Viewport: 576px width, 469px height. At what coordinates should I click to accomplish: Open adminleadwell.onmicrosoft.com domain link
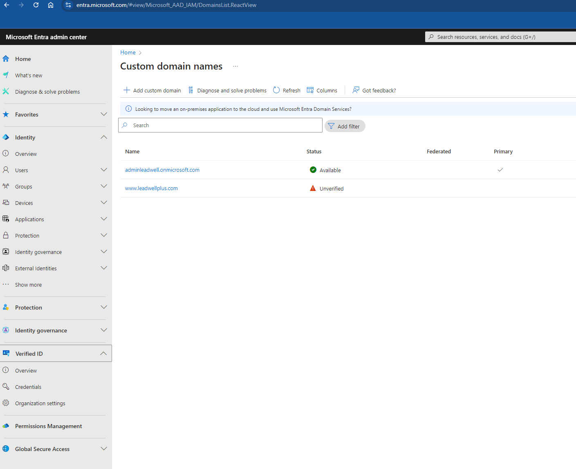(x=162, y=170)
